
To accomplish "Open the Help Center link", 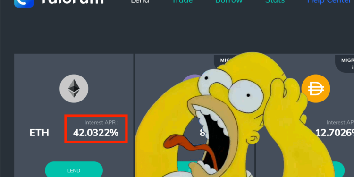I will (x=330, y=1).
